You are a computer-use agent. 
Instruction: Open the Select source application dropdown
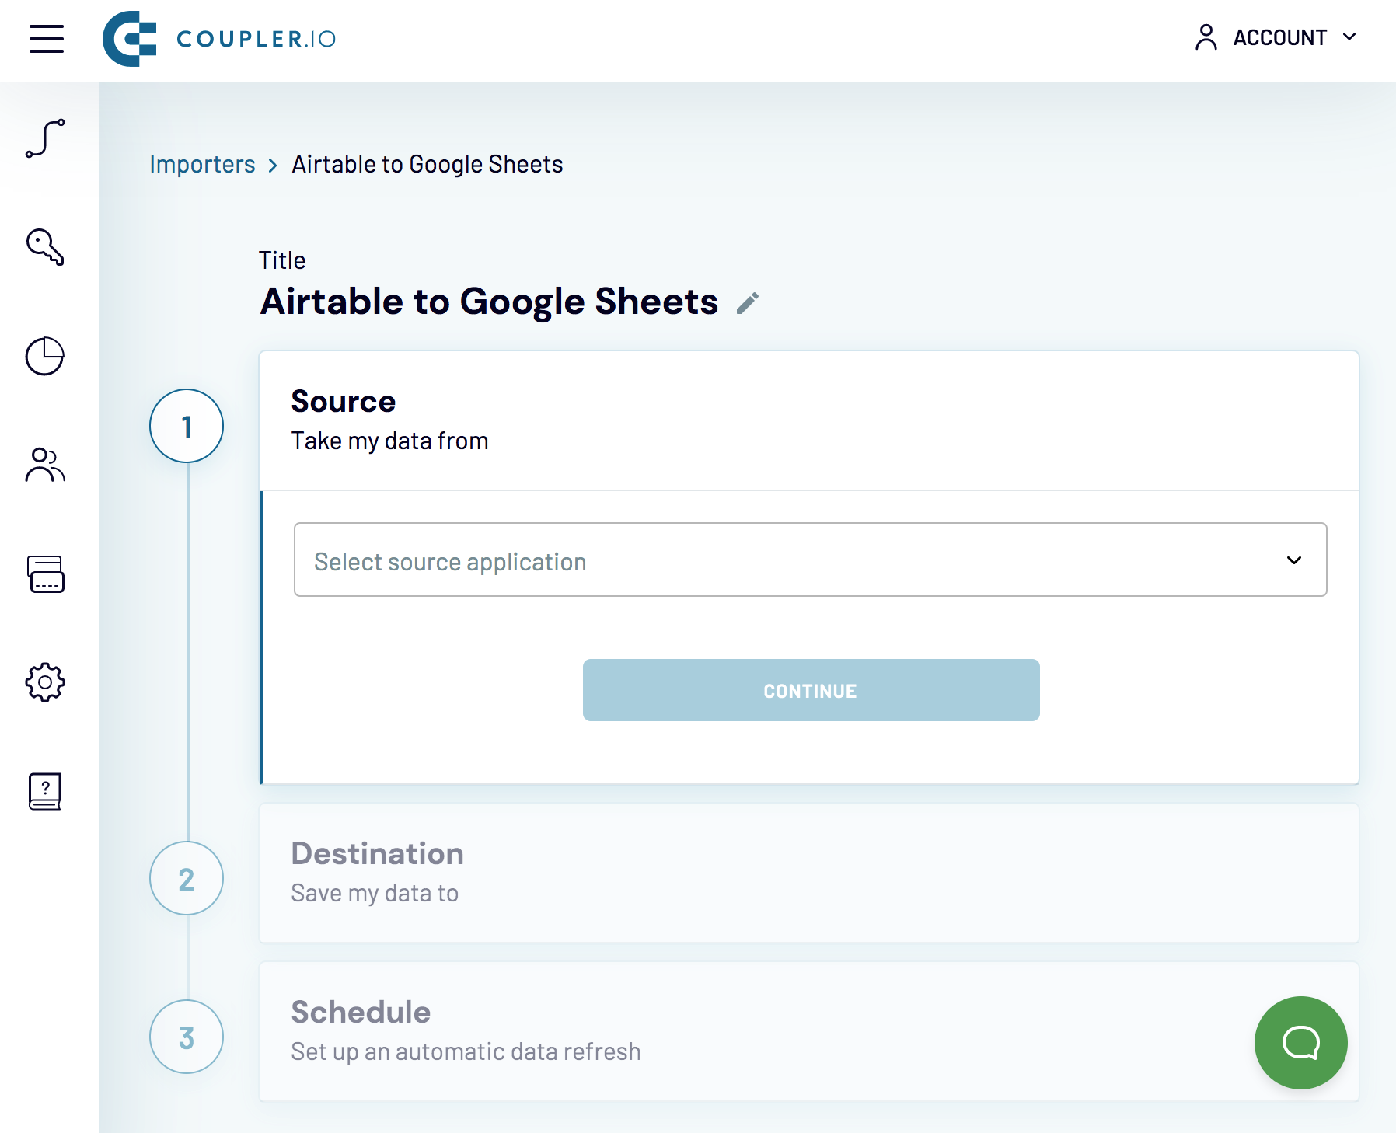[x=810, y=560]
